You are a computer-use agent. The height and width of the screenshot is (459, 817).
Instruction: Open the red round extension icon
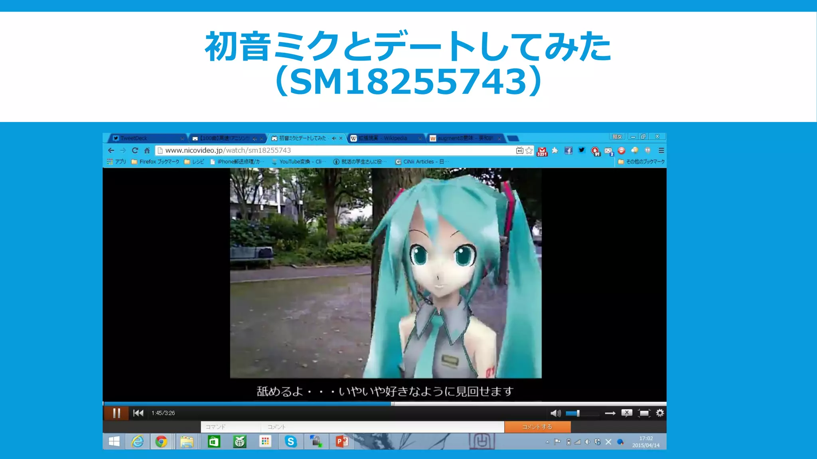tap(621, 150)
